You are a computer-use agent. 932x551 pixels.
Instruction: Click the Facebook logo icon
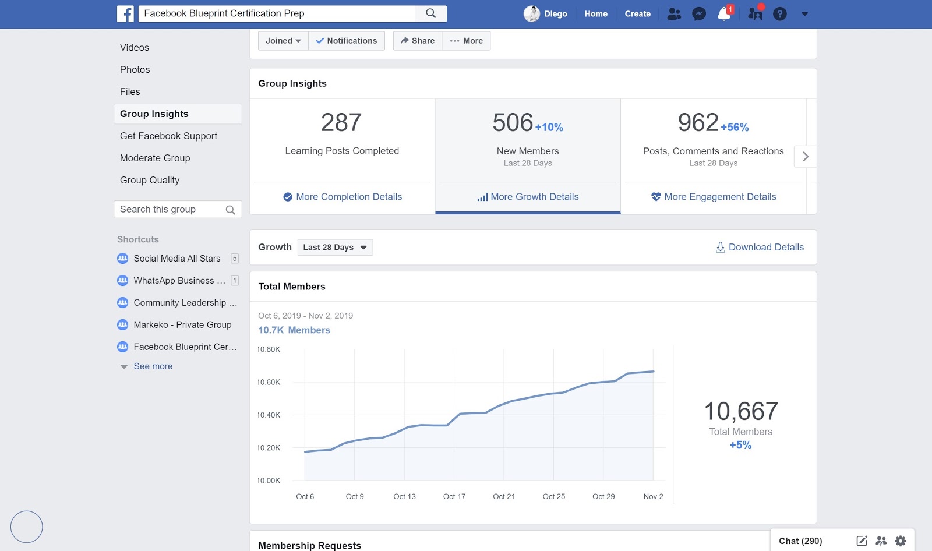125,13
